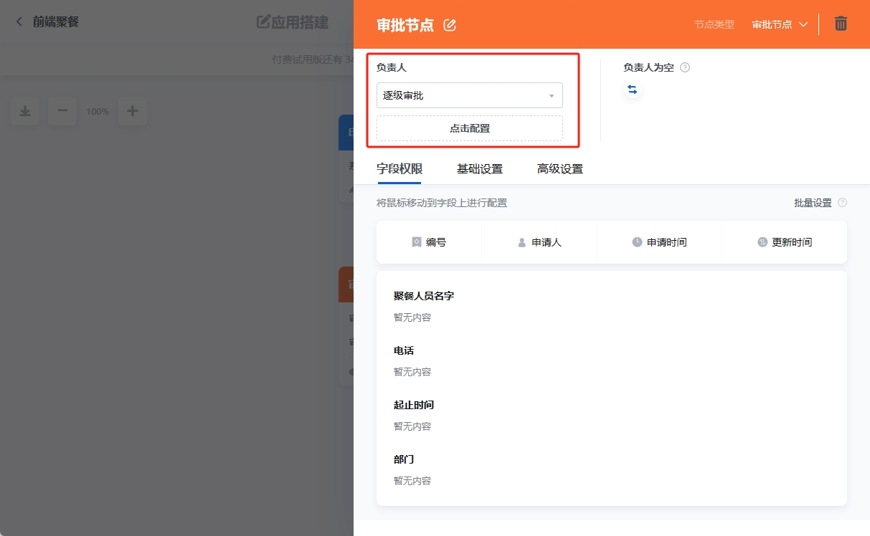Select the 聚餐人员名字 field card
This screenshot has width=870, height=536.
click(611, 305)
